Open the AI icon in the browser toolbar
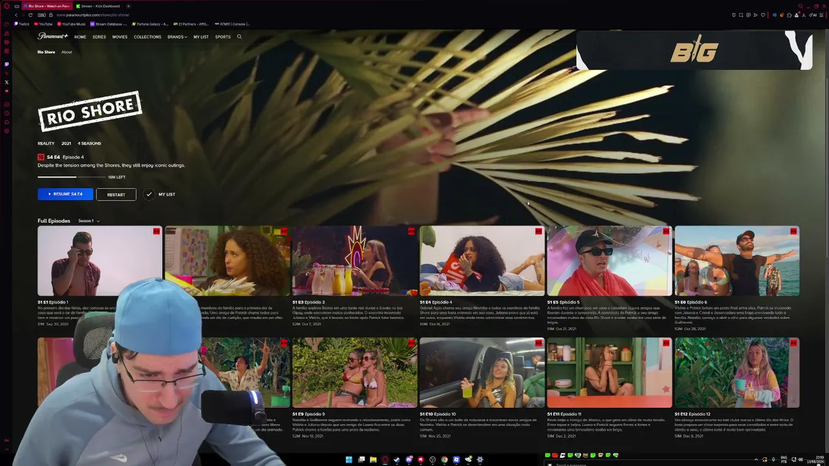 tap(814, 15)
